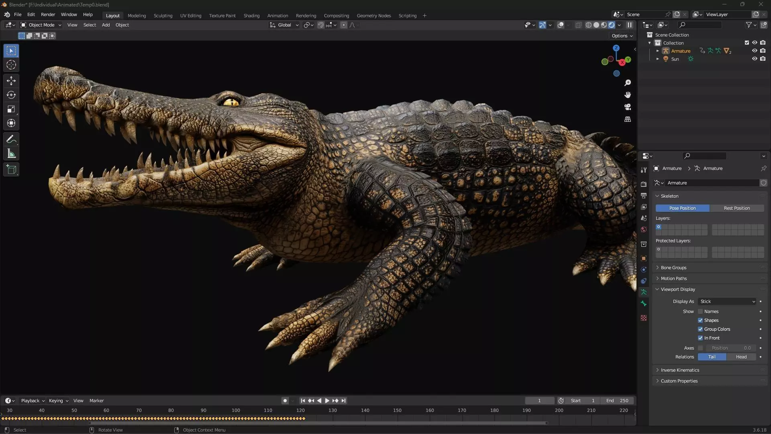Switch to material preview shading
Screen dimensions: 771x434
(604, 25)
